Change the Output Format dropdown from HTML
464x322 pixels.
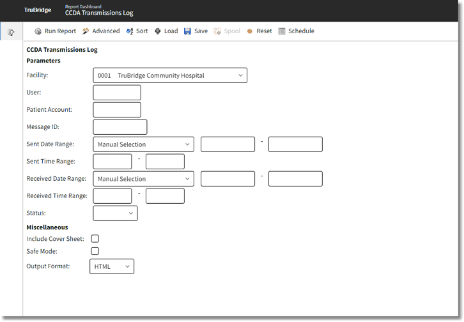tap(112, 266)
